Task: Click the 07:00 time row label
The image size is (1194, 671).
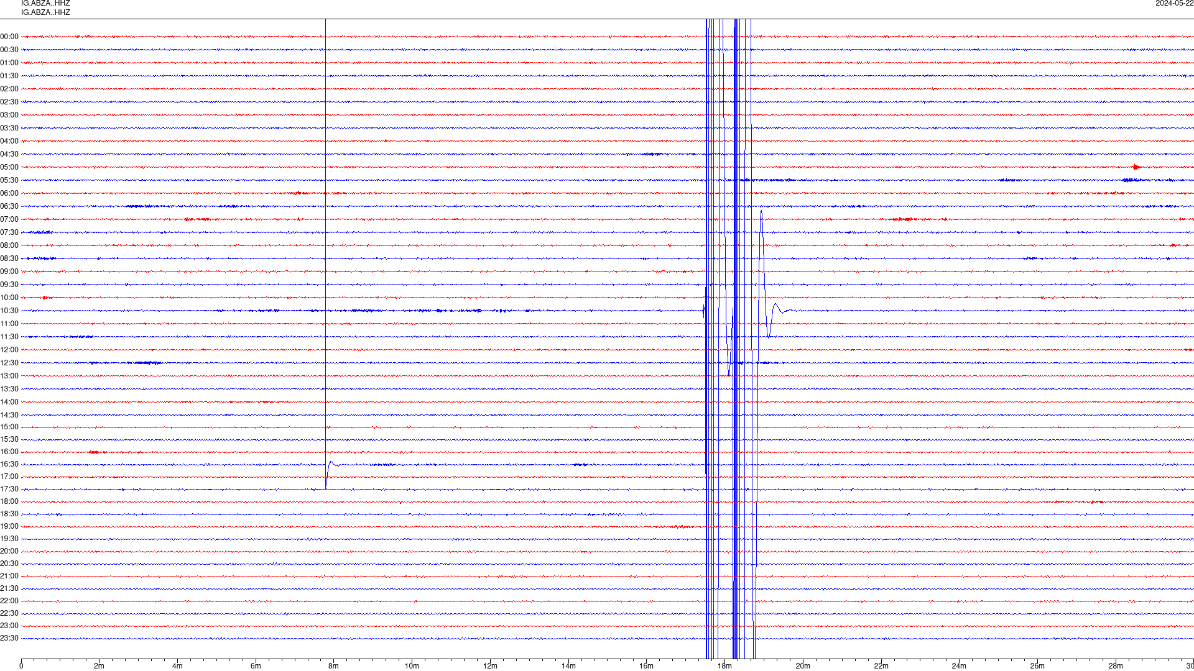Action: (9, 219)
